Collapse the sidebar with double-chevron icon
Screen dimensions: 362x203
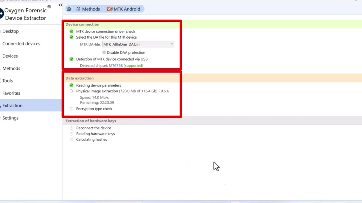pos(61,5)
